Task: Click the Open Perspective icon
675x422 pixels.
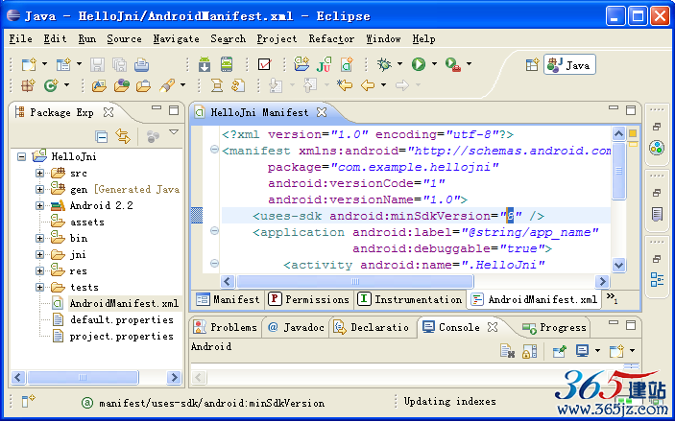Action: coord(533,65)
